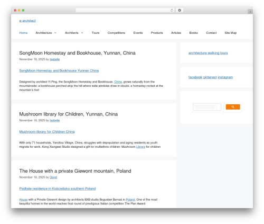Go to the Tours page
The width and height of the screenshot is (264, 224).
tap(96, 33)
